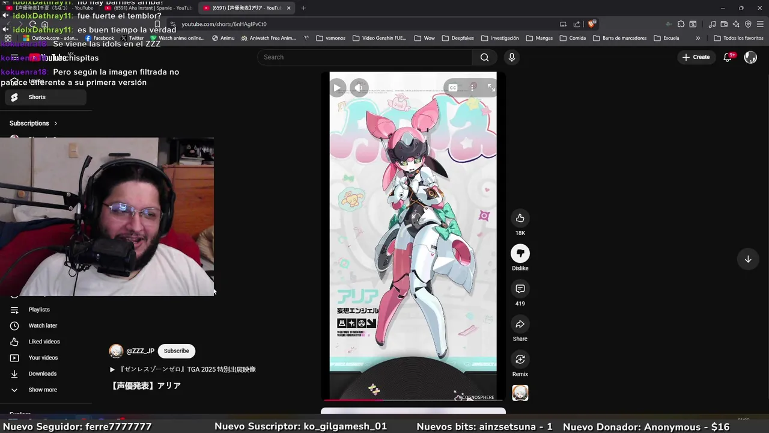Open the comments panel showing 419
Viewport: 769px width, 433px height.
click(520, 289)
